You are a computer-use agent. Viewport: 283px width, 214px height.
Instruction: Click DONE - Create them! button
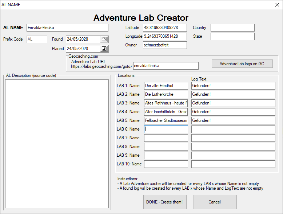pos(165,202)
